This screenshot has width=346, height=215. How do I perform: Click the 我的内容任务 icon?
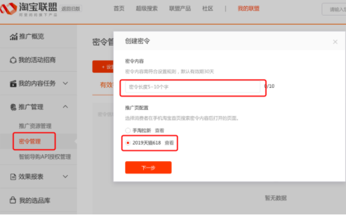coord(13,84)
